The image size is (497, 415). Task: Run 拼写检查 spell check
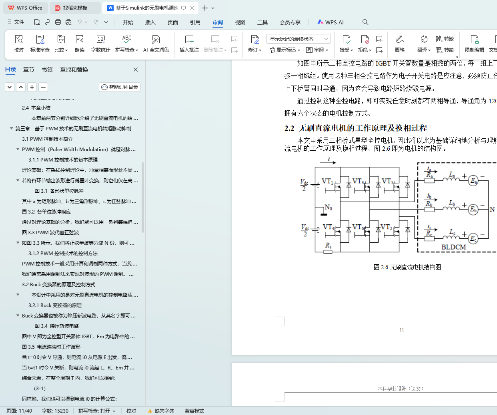pos(126,44)
